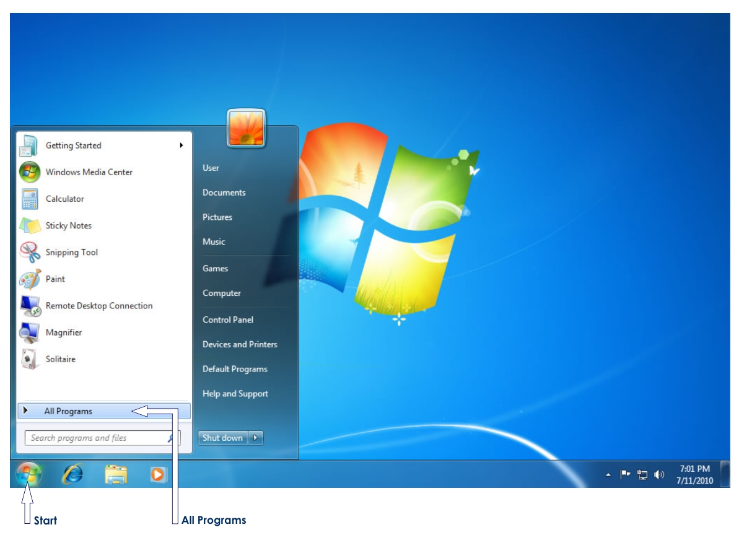Viewport: 744px width, 535px height.
Task: Launch Windows Media Player from taskbar
Action: coord(159,474)
